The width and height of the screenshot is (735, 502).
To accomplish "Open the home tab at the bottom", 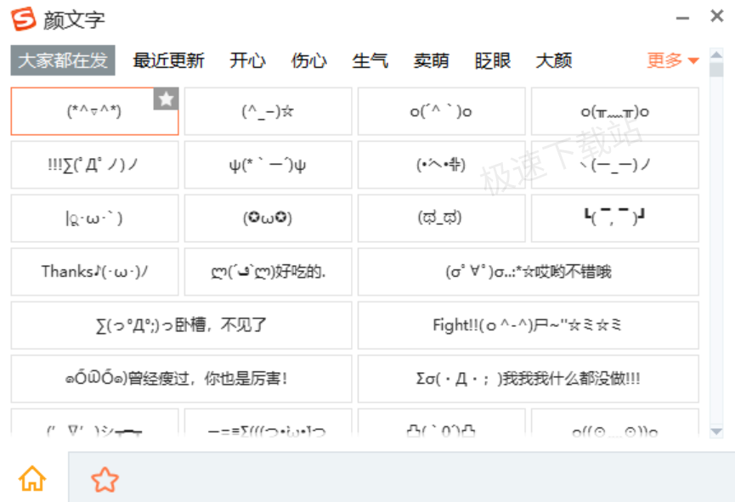I will [32, 477].
